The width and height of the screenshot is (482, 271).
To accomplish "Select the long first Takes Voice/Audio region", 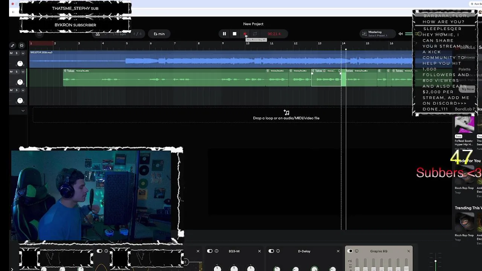I will 164,78.
